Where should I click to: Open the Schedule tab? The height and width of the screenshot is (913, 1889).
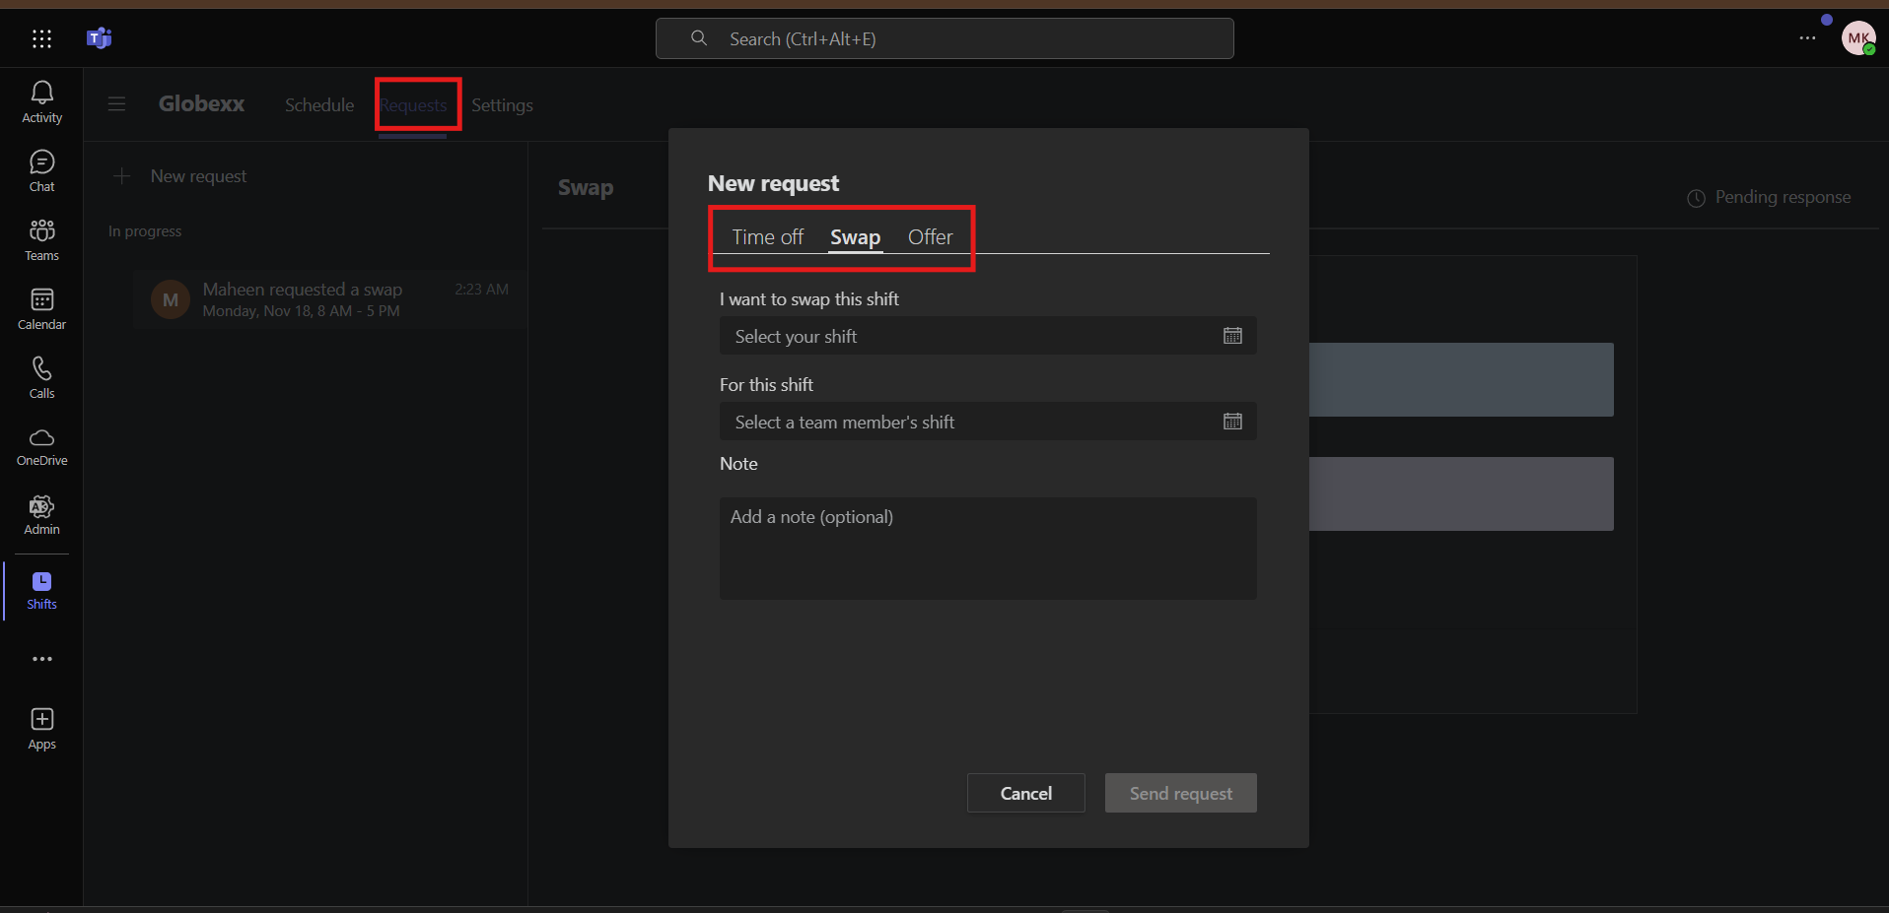tap(318, 105)
